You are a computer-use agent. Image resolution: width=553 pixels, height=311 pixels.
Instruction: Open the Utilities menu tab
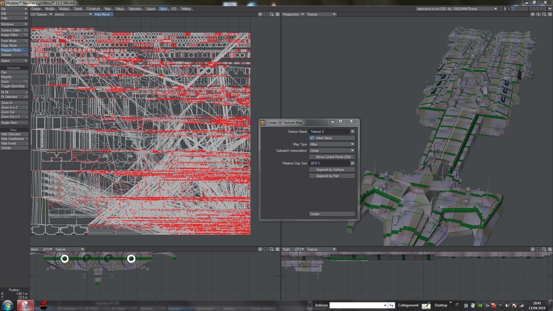click(186, 9)
